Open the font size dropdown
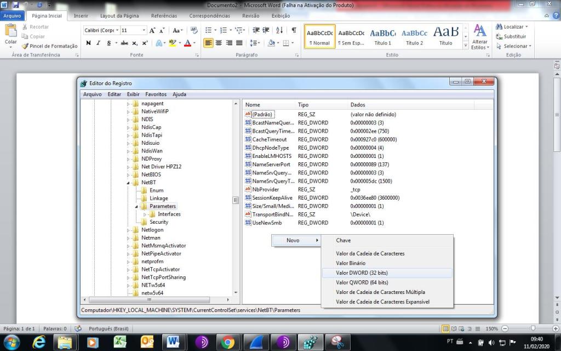The image size is (561, 351). [144, 30]
